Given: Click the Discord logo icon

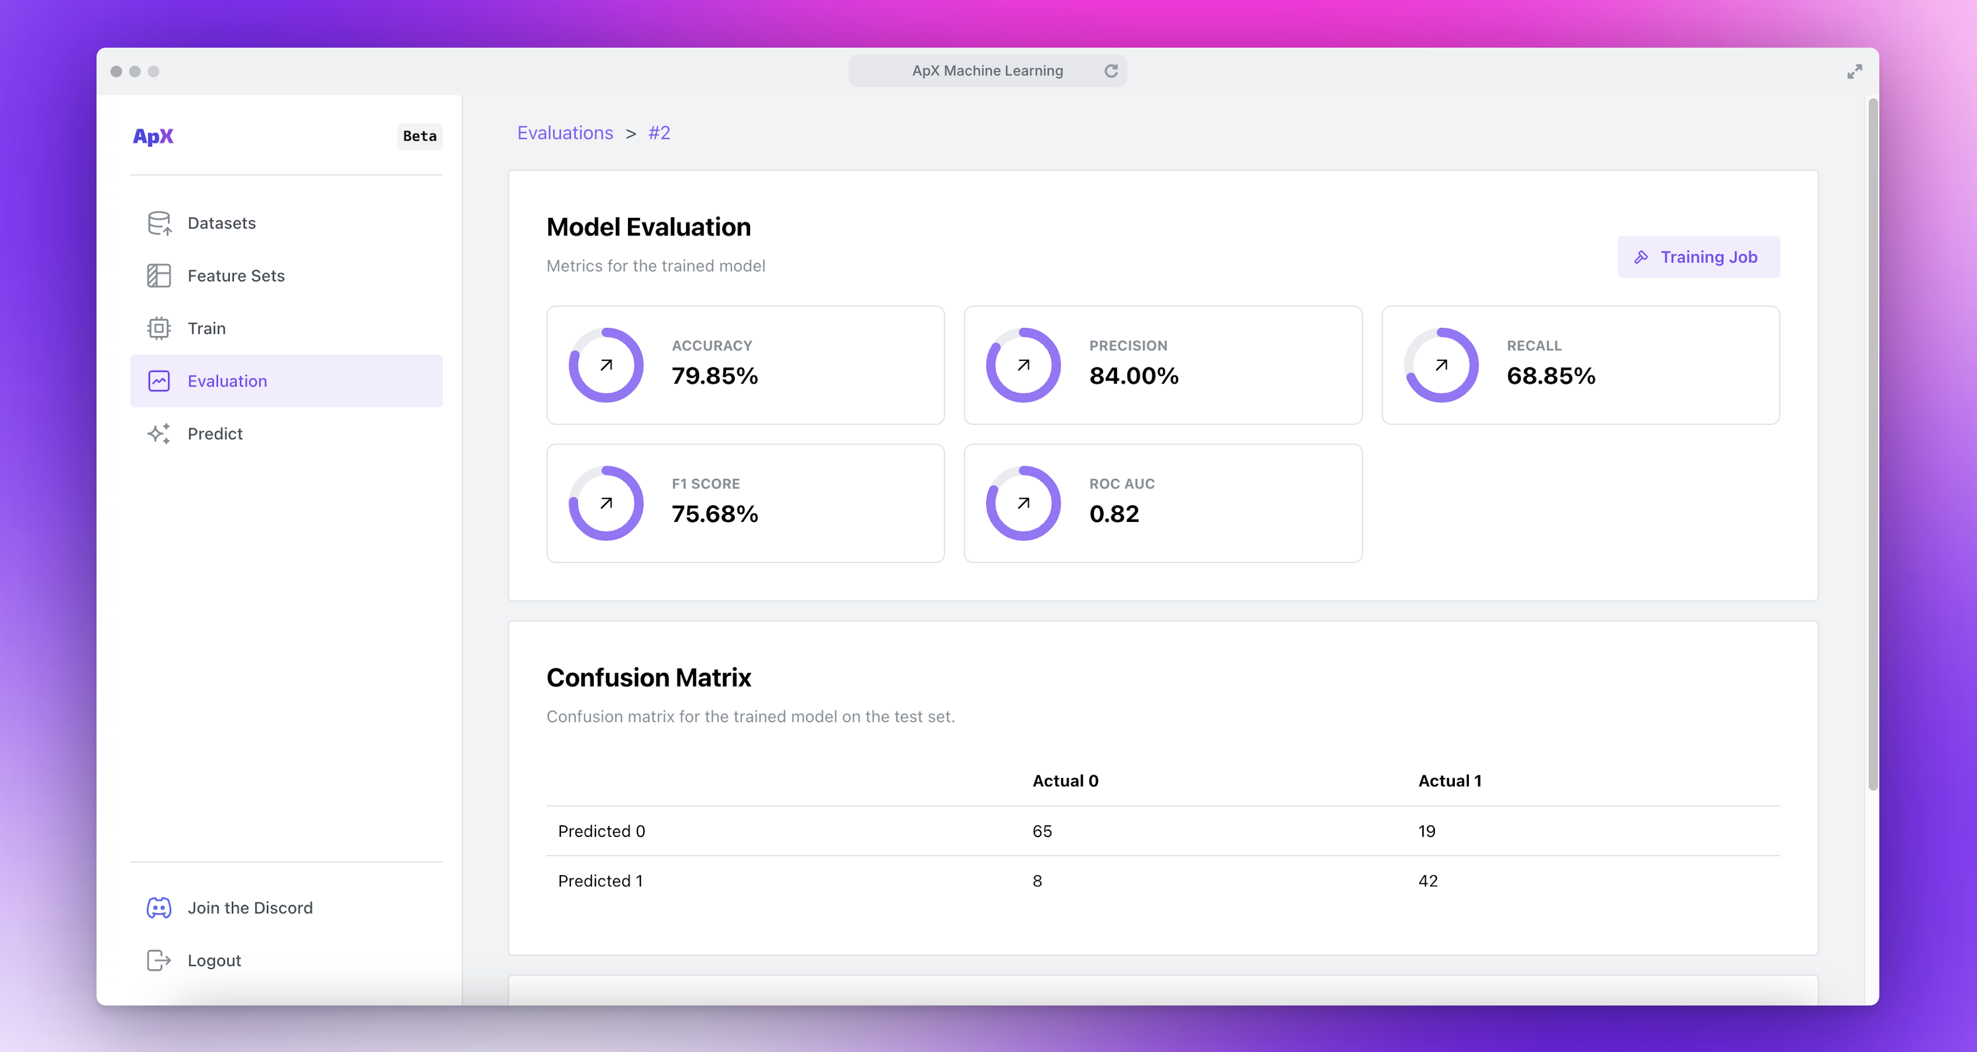Looking at the screenshot, I should pos(159,908).
